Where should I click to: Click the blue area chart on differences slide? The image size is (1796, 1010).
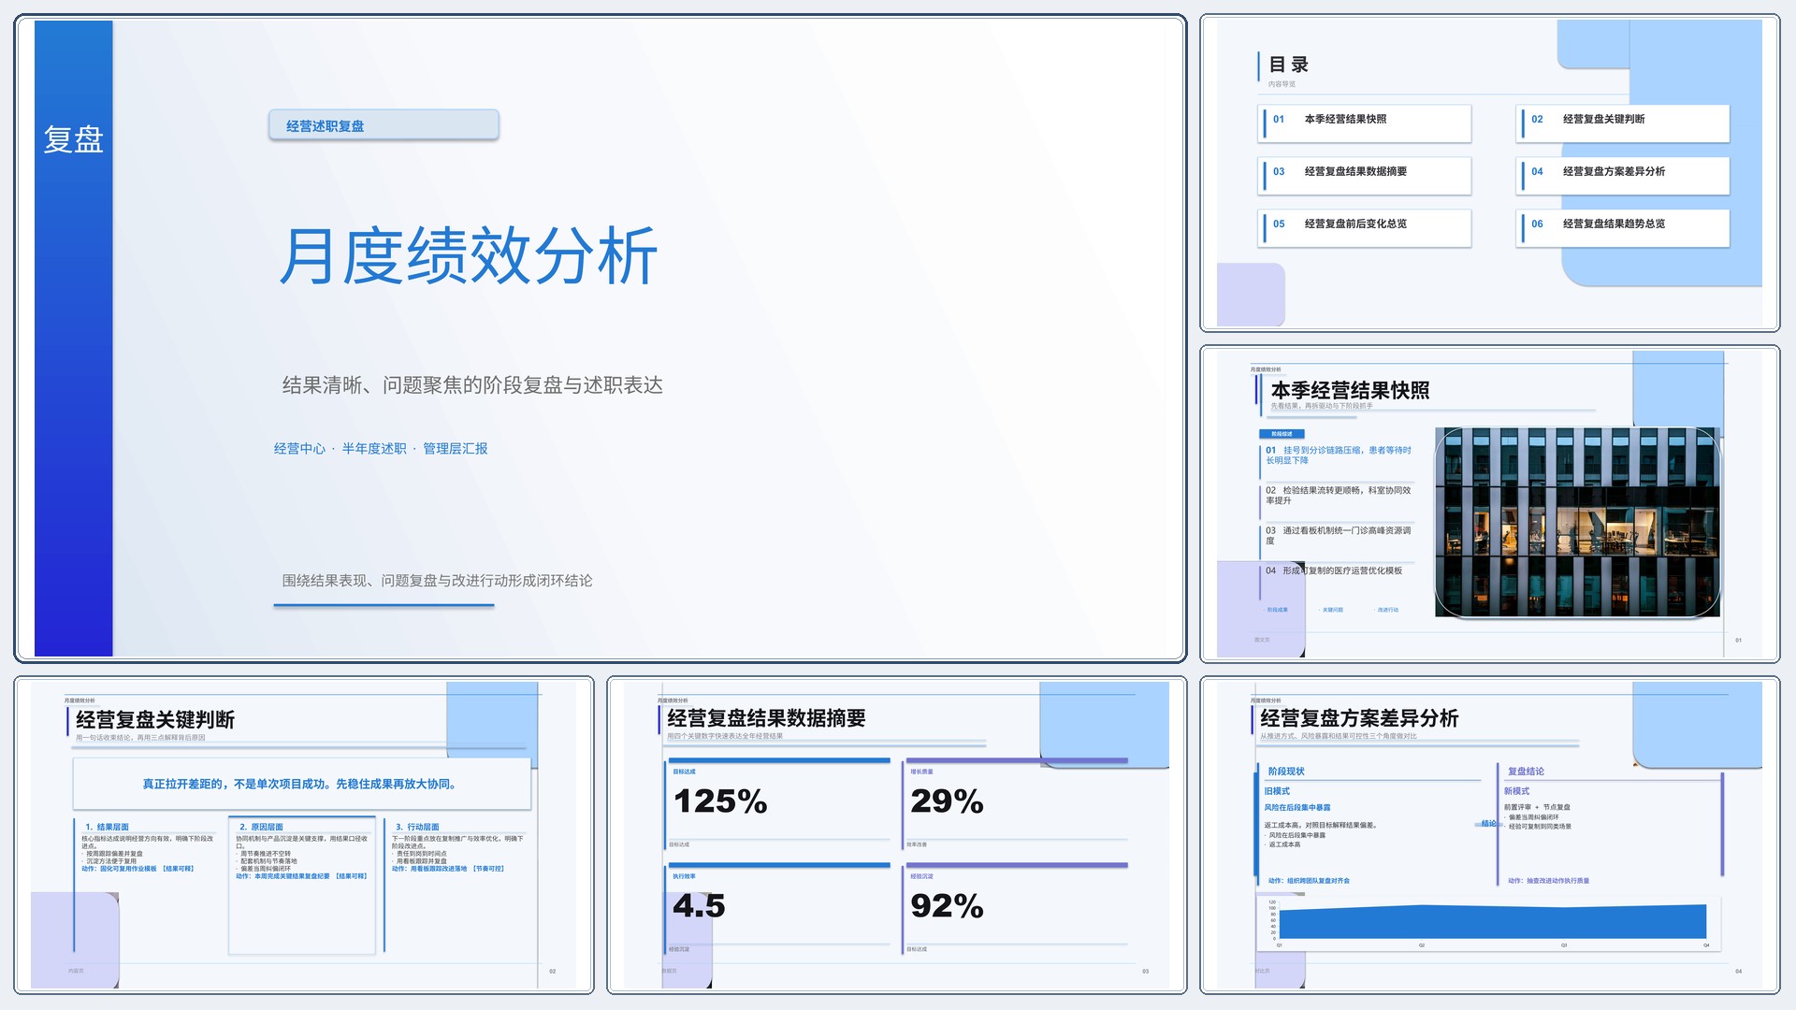(1492, 921)
